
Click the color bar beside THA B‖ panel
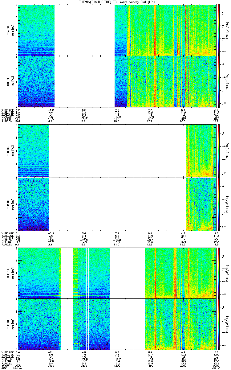coord(219,81)
